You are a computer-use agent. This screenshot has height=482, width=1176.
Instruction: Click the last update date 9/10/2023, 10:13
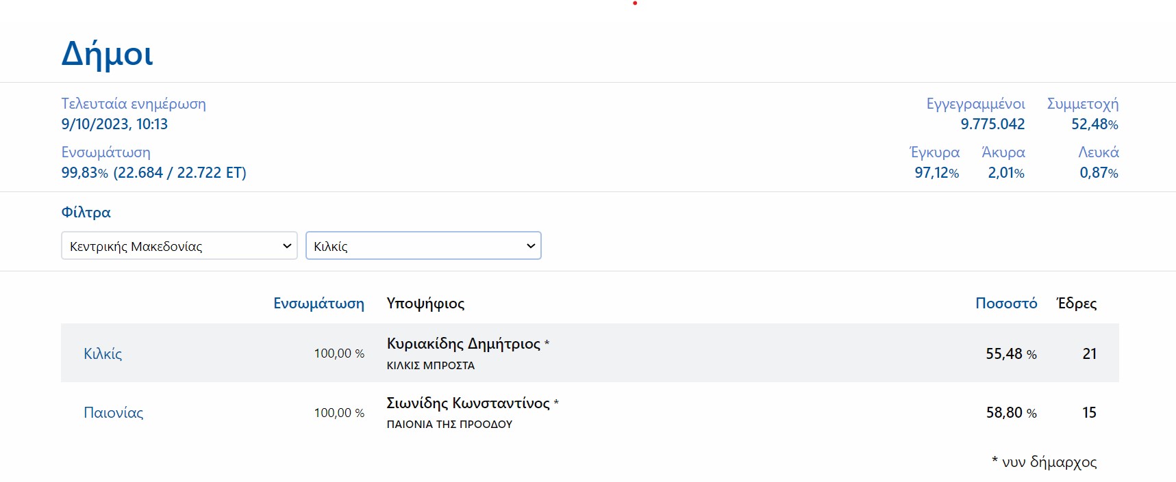click(x=114, y=124)
